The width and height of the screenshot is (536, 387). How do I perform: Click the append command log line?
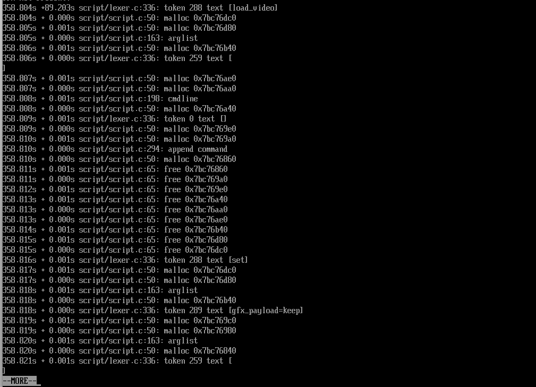tap(115, 149)
